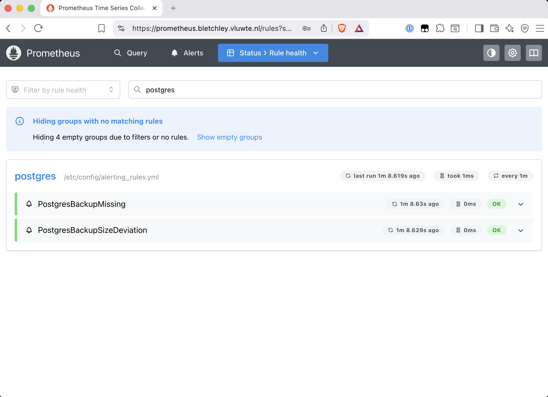Click the share page icon
The width and height of the screenshot is (548, 397).
pos(323,28)
